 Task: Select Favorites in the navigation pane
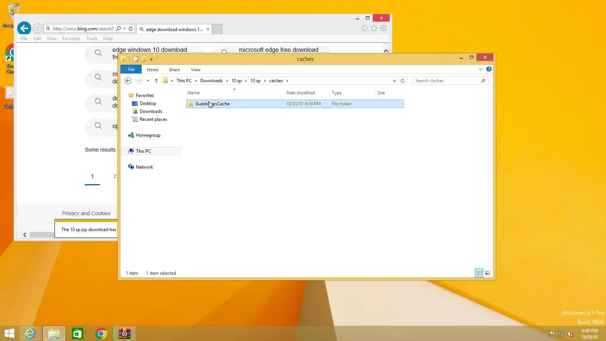click(145, 95)
